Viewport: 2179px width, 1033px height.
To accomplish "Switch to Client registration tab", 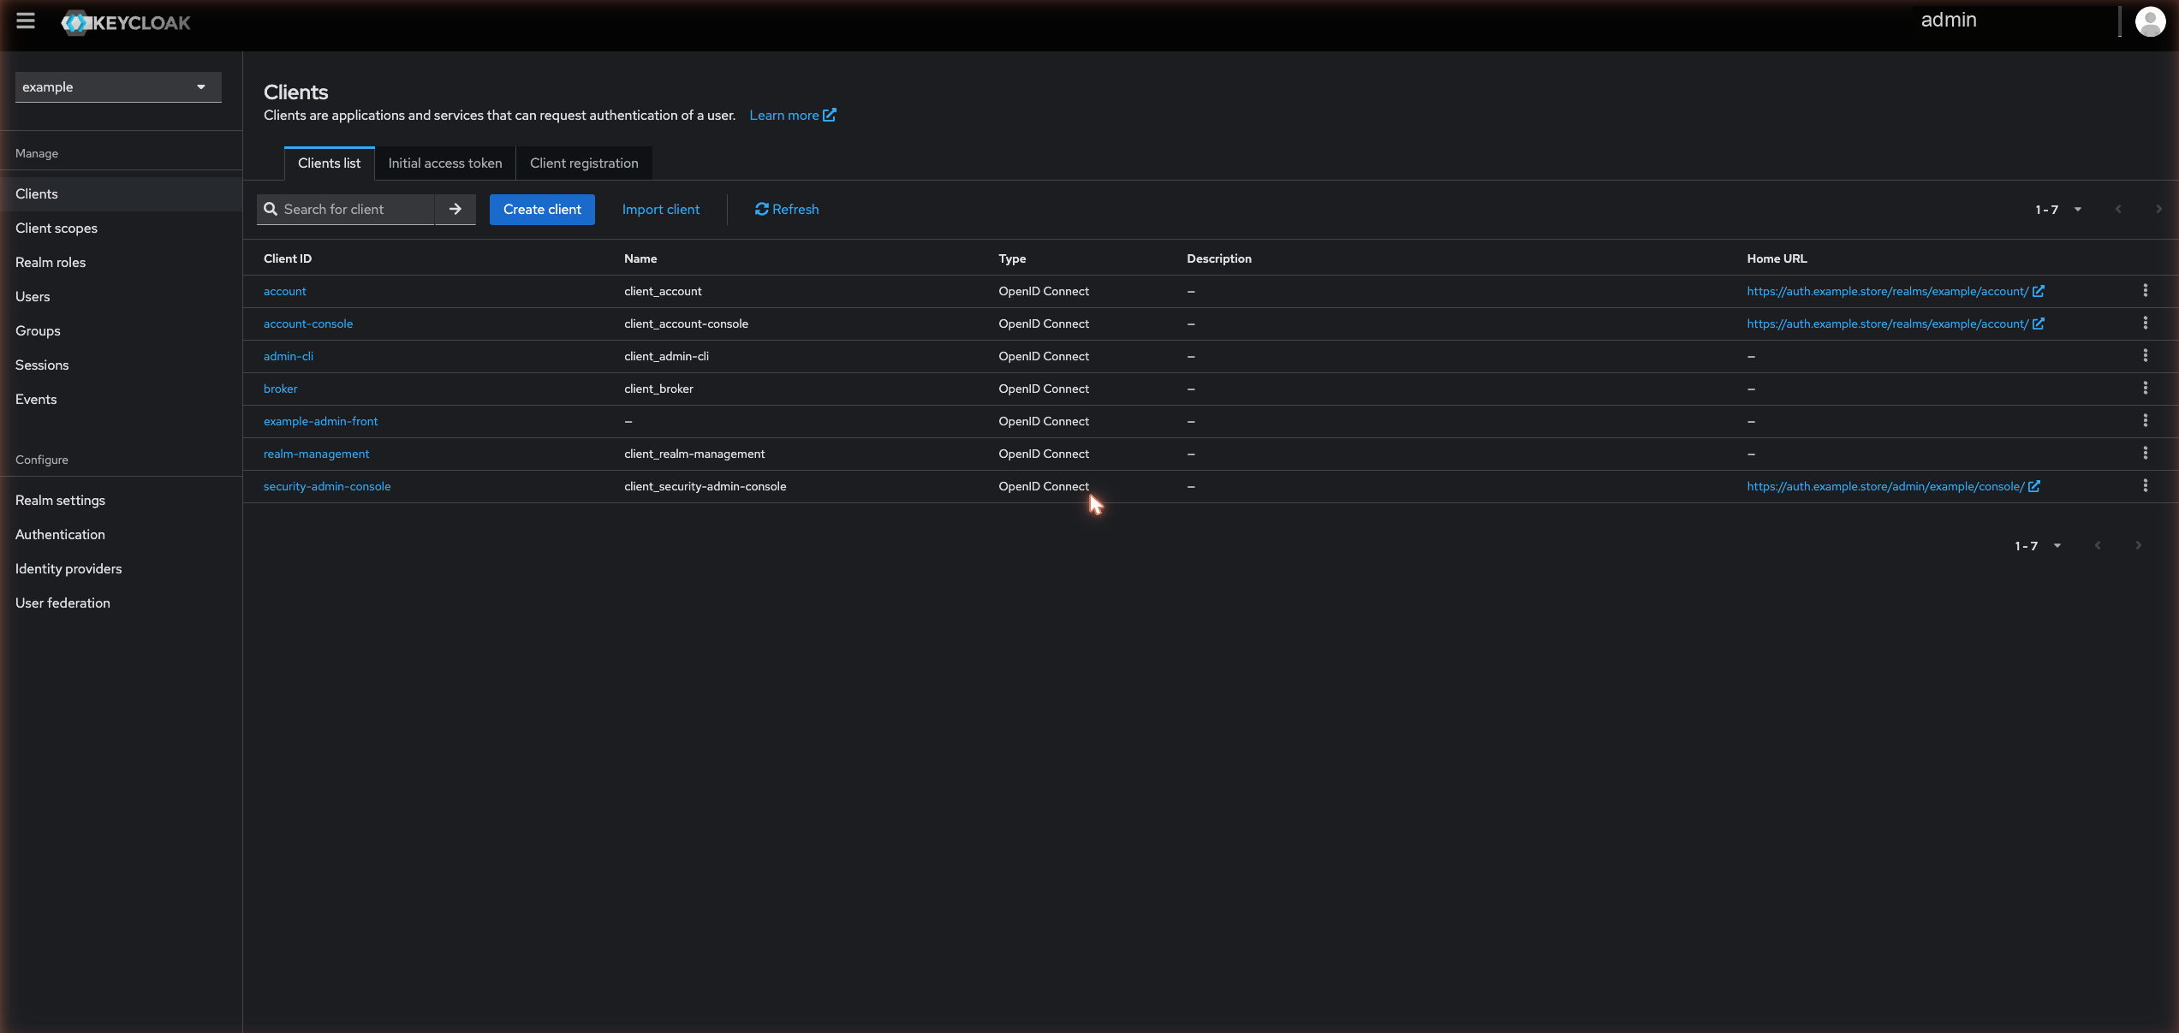I will click(x=584, y=163).
